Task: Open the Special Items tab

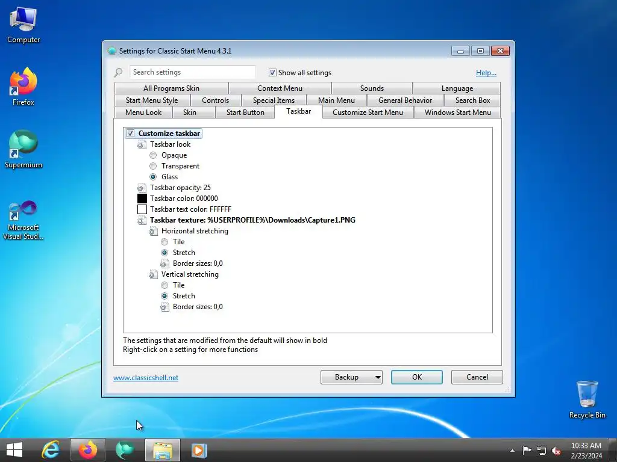Action: click(274, 100)
